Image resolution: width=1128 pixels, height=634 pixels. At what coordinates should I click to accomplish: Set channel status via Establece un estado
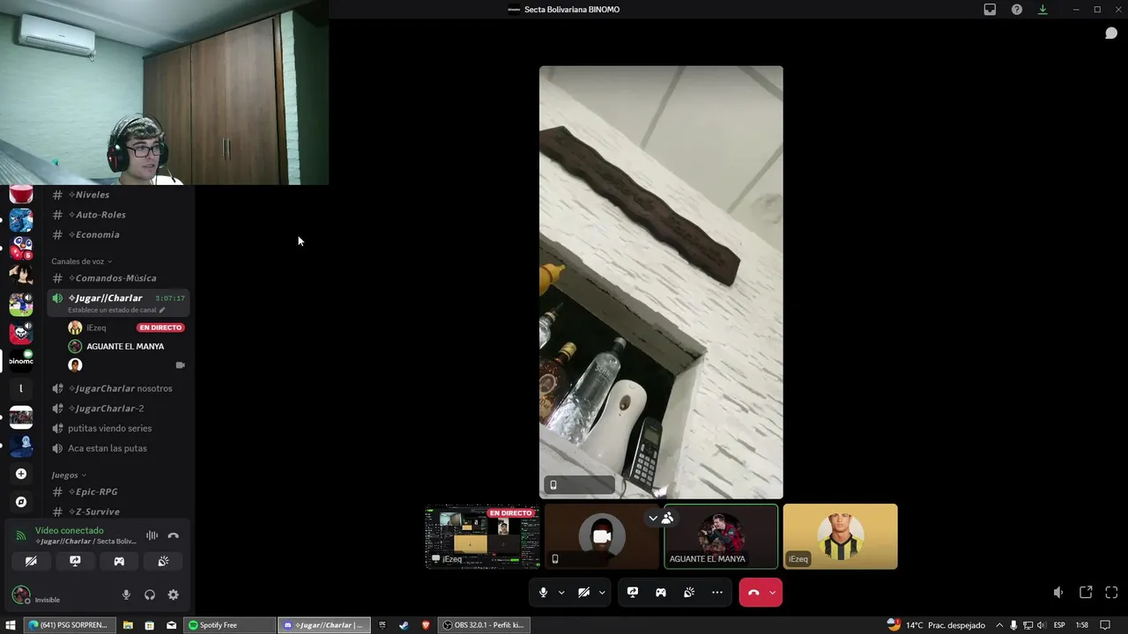(116, 310)
